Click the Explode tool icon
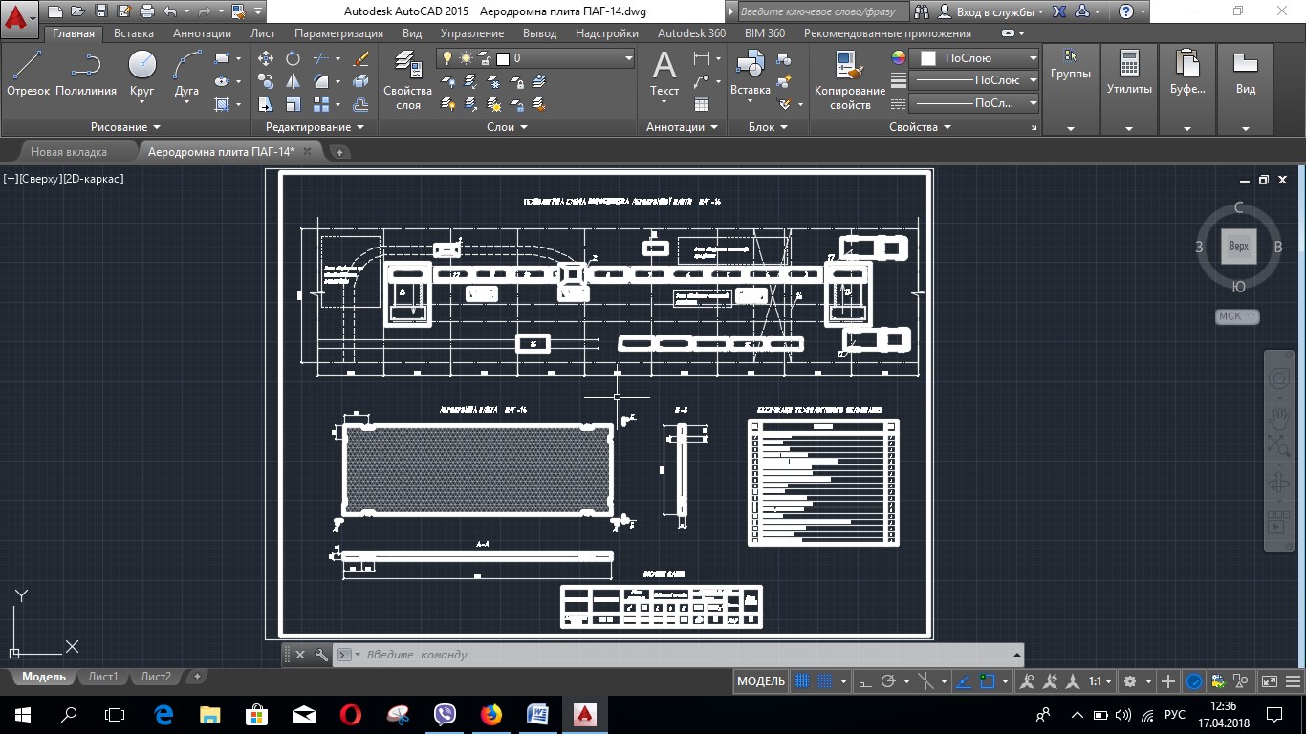1306x734 pixels. pos(360,81)
